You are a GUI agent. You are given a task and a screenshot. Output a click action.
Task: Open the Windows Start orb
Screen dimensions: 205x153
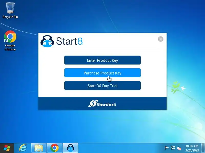(x=7, y=148)
